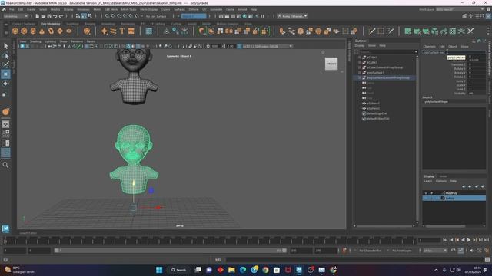Select polySurface1 in the Outliner
Image resolution: width=492 pixels, height=276 pixels.
pyautogui.click(x=375, y=73)
